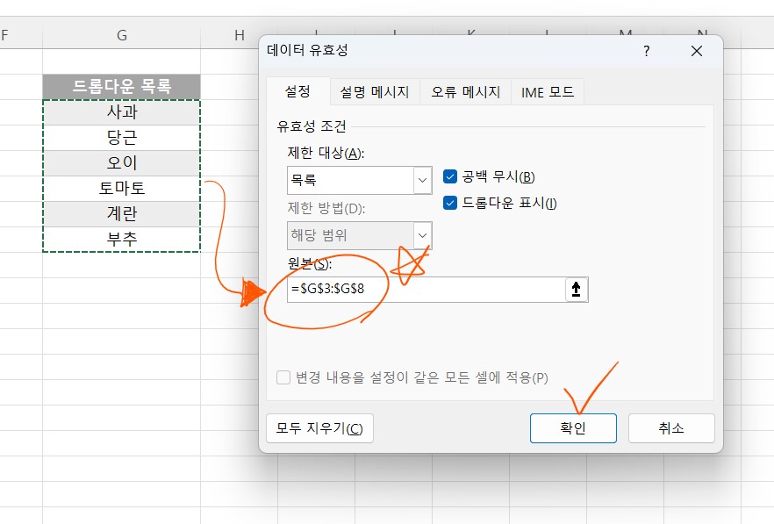
Task: Cancel the dialog using the 취소 button
Action: (x=671, y=427)
